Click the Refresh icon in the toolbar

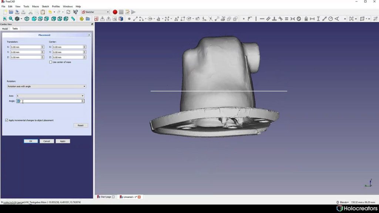click(x=68, y=12)
